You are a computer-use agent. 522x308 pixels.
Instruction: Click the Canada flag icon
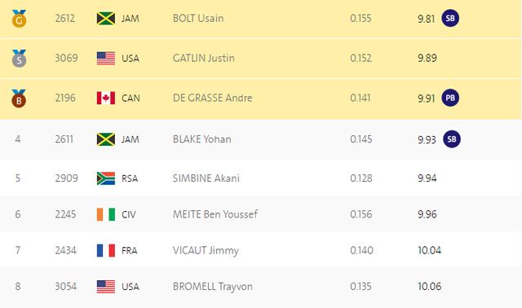pos(106,98)
